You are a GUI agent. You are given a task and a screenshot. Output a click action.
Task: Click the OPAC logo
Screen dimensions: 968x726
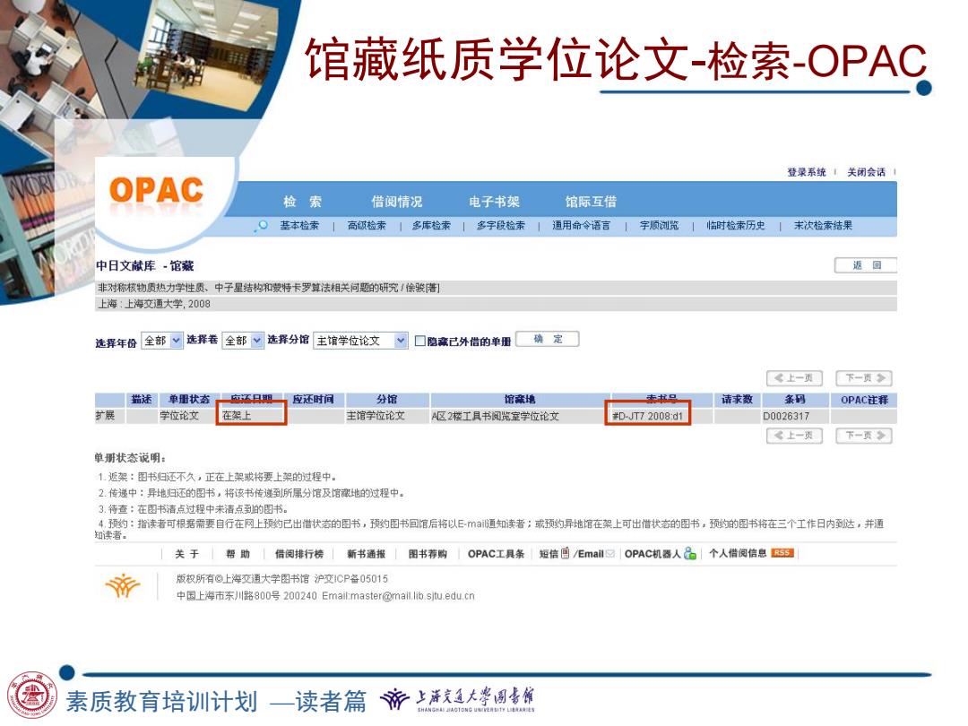coord(157,191)
